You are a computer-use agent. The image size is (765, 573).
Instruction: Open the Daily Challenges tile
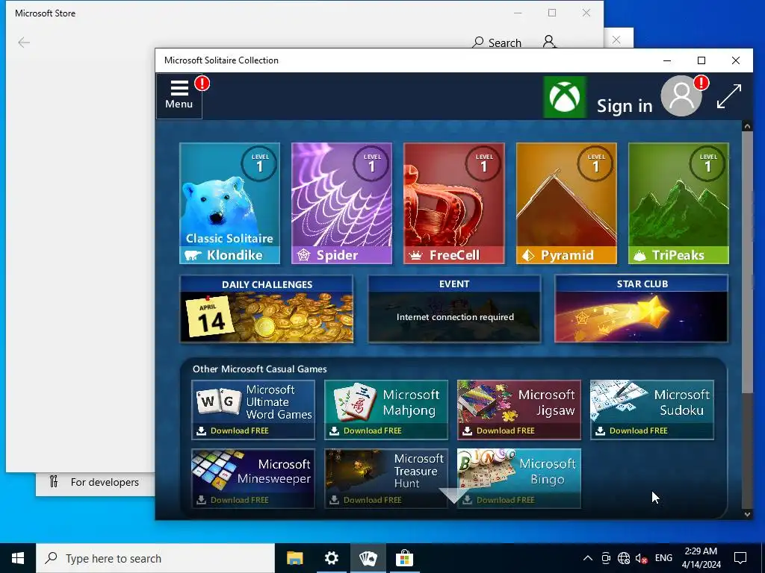[267, 309]
